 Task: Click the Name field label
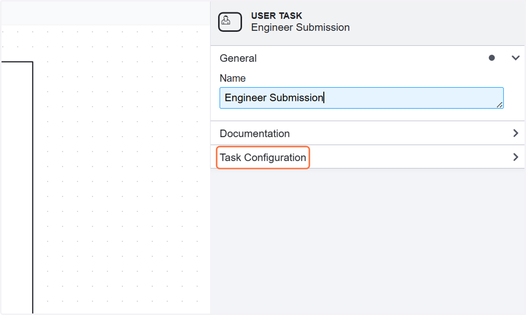[x=233, y=78]
